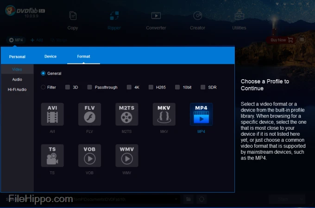The image size is (315, 208).
Task: Tick the H265 checkbox
Action: pyautogui.click(x=151, y=87)
